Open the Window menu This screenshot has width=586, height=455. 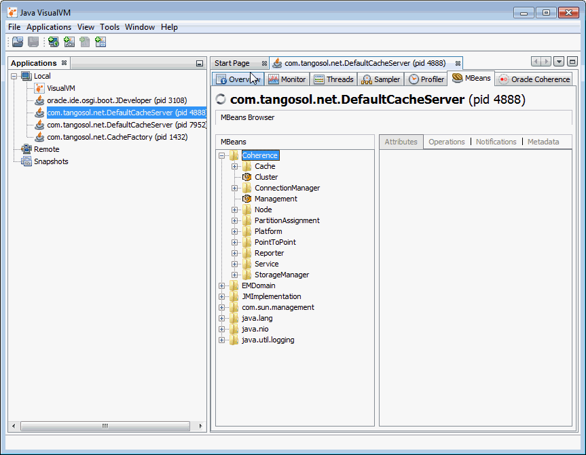point(140,27)
